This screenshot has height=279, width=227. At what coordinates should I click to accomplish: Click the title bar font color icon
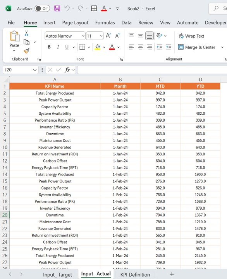(x=104, y=9)
